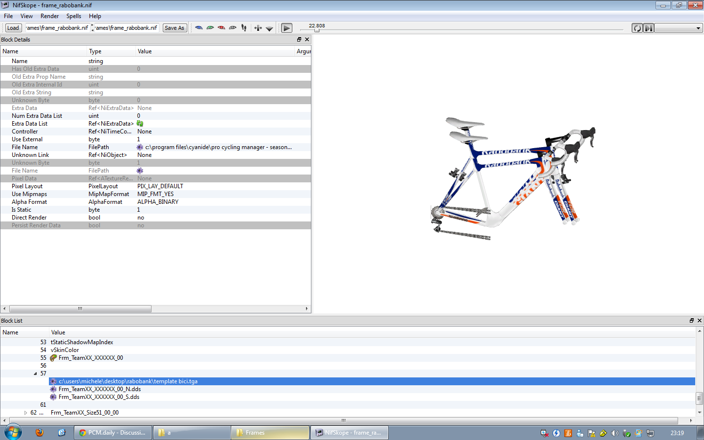Screen dimensions: 704x440
Task: Click the red eye view icon
Action: coord(221,28)
